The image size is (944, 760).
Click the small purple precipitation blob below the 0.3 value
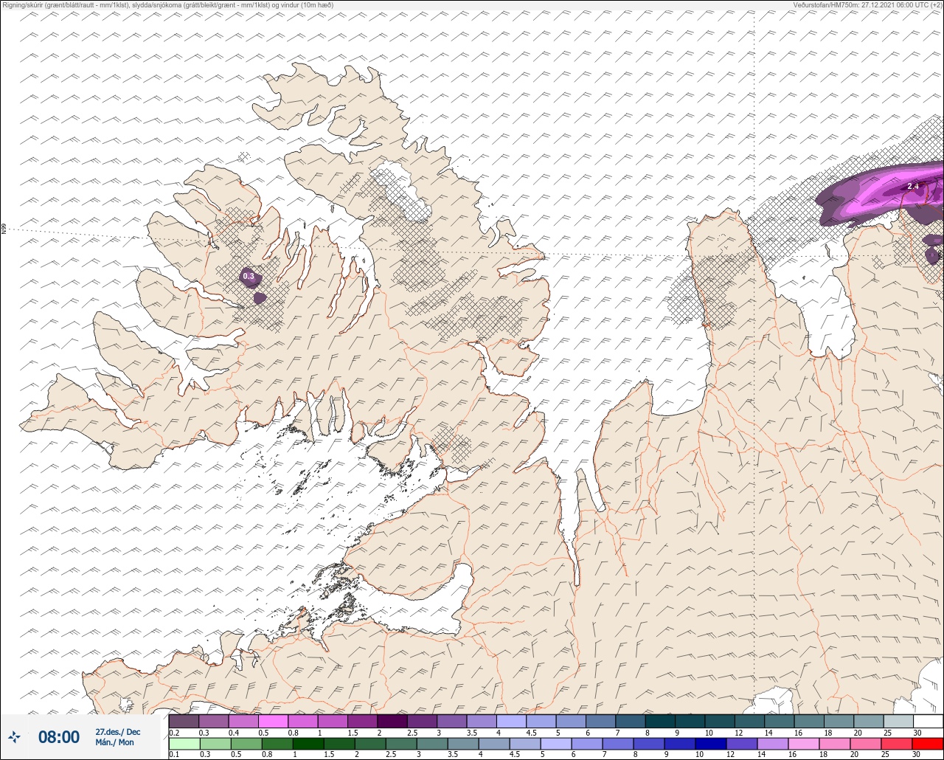(x=260, y=298)
